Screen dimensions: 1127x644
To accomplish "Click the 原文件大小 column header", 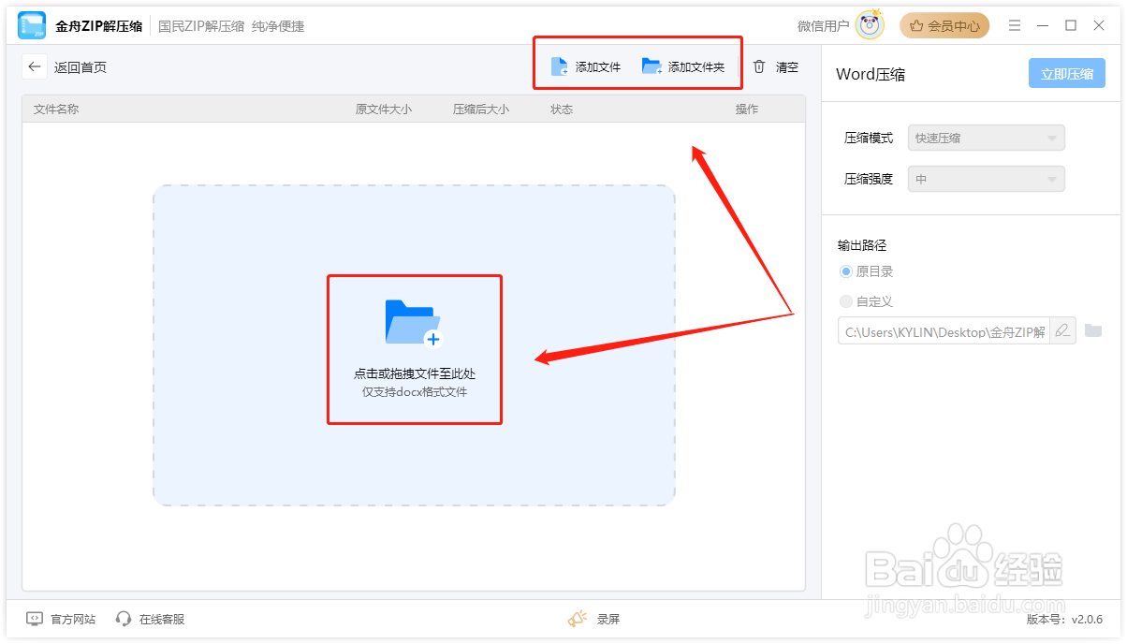I will click(384, 109).
